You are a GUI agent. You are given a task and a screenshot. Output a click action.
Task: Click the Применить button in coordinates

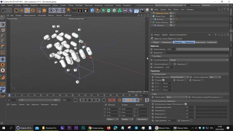[x=142, y=119]
